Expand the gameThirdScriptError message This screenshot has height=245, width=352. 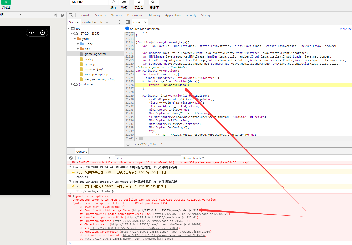(x=74, y=196)
